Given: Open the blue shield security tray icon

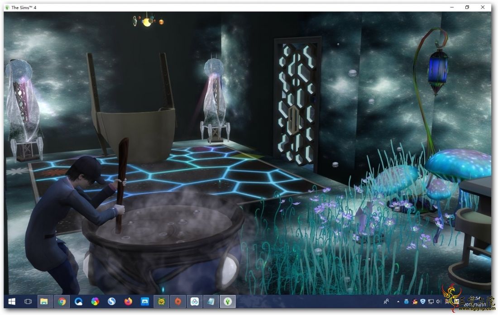Looking at the screenshot, I should pos(423,301).
